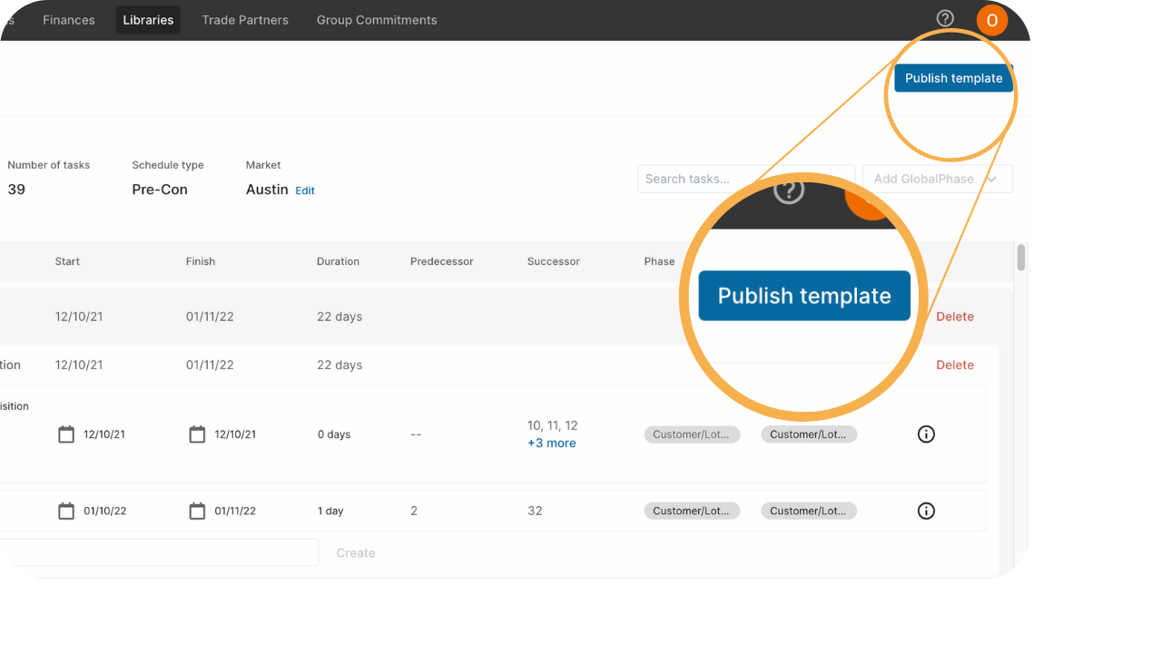The width and height of the screenshot is (1162, 653).
Task: Edit the Austin market
Action: tap(305, 190)
